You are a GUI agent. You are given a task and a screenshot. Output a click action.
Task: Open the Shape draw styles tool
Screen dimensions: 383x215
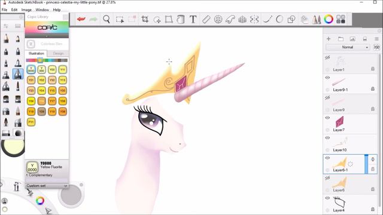pyautogui.click(x=291, y=19)
